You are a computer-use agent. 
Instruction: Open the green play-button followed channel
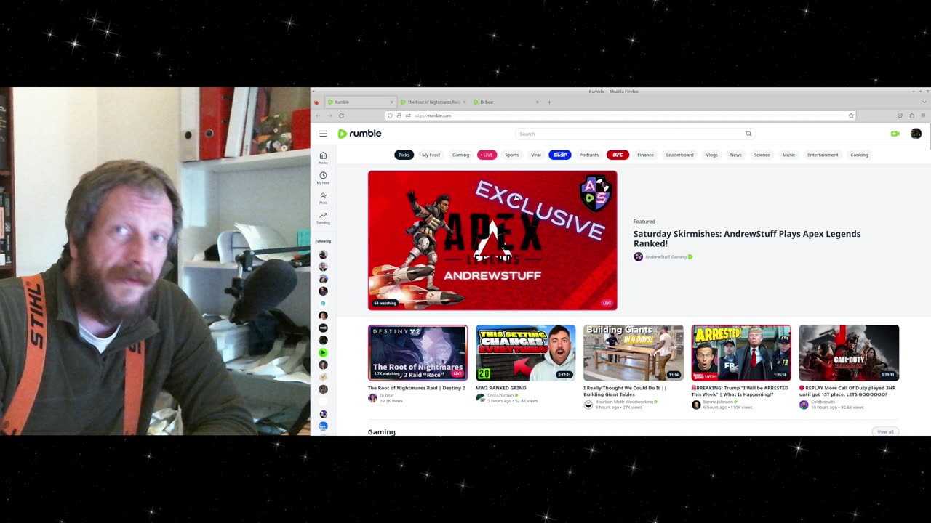point(323,352)
